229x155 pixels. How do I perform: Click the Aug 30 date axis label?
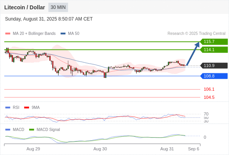coord(100,149)
